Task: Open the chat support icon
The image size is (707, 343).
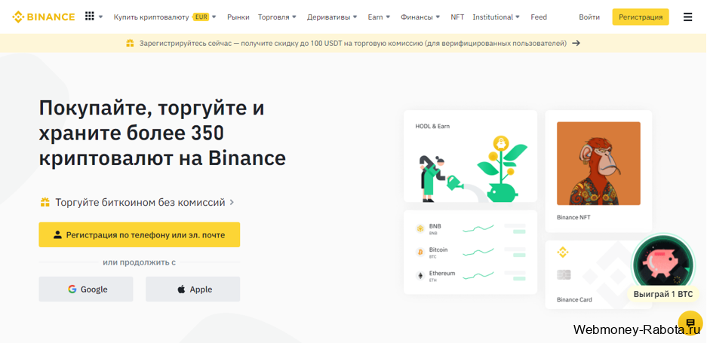Action: (690, 323)
